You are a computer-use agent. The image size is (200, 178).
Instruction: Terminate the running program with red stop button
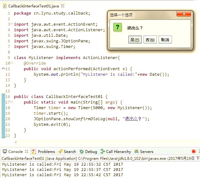point(194,151)
